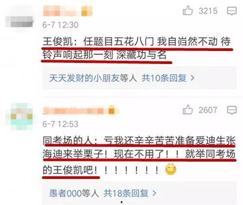Open the 共18条回复 reply thread

[x=126, y=193]
